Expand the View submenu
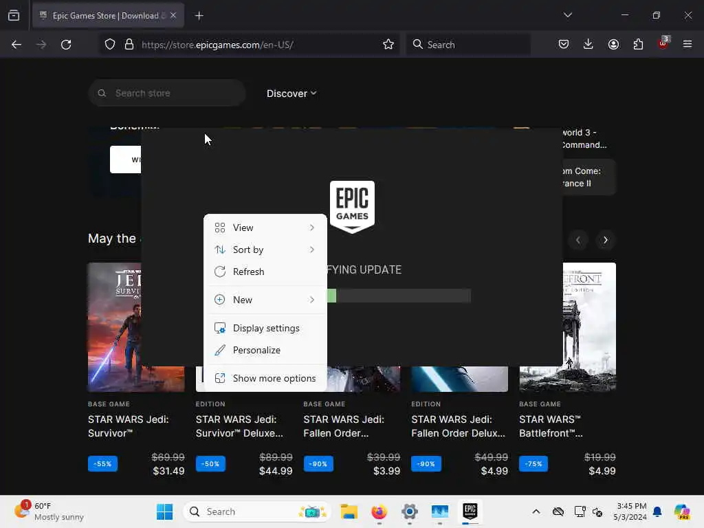Screen dimensions: 704x528 (265, 228)
